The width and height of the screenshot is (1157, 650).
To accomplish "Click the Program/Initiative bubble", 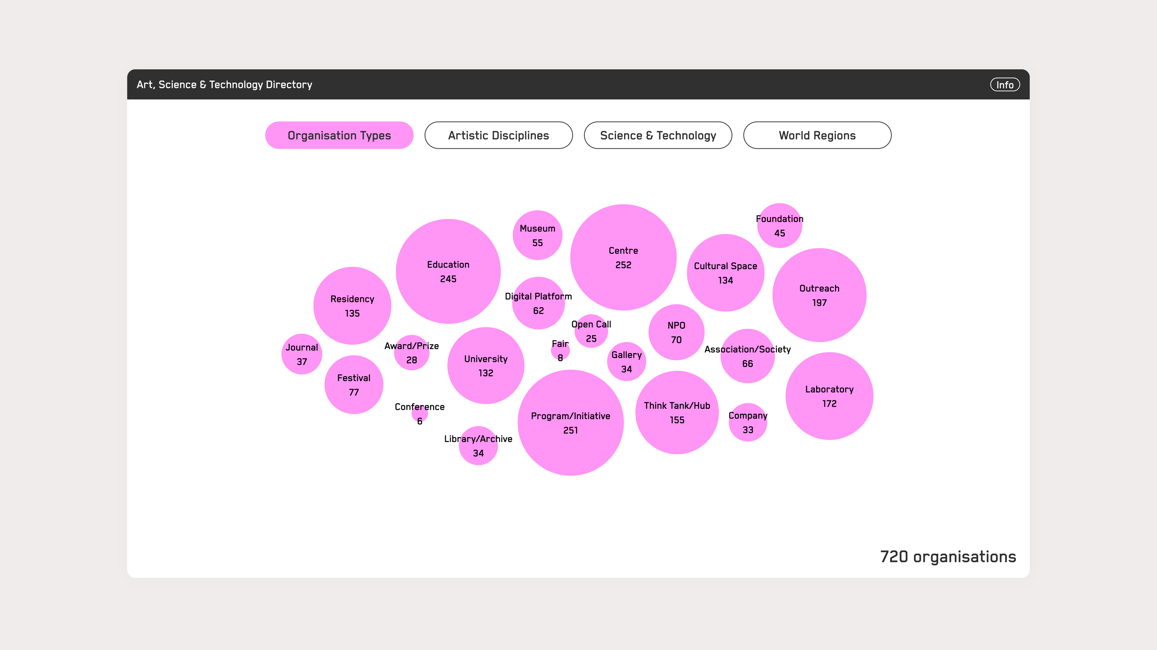I will click(571, 422).
